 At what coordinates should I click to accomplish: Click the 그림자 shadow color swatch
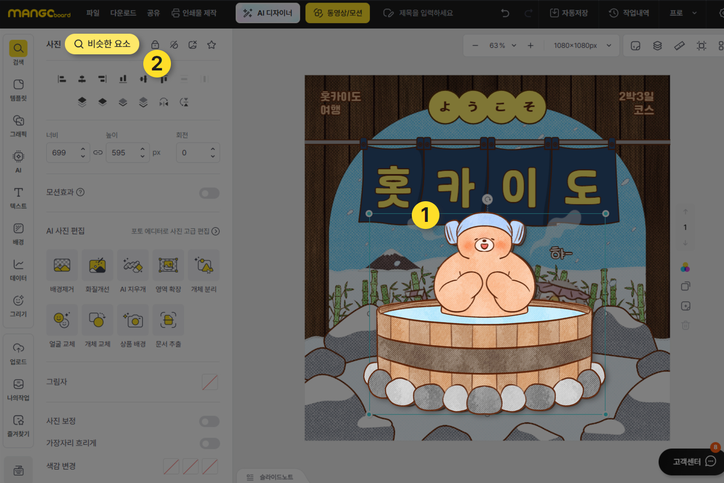[210, 382]
